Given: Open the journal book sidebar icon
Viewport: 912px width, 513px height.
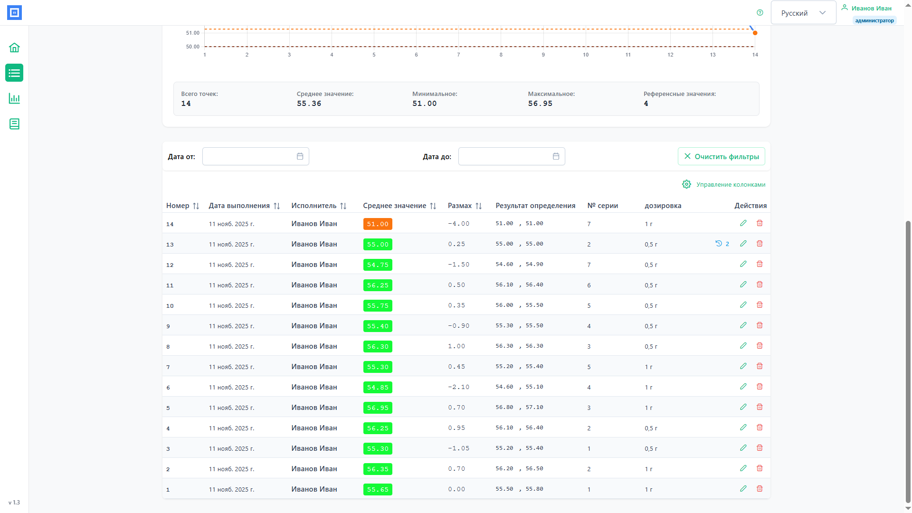Looking at the screenshot, I should tap(14, 124).
